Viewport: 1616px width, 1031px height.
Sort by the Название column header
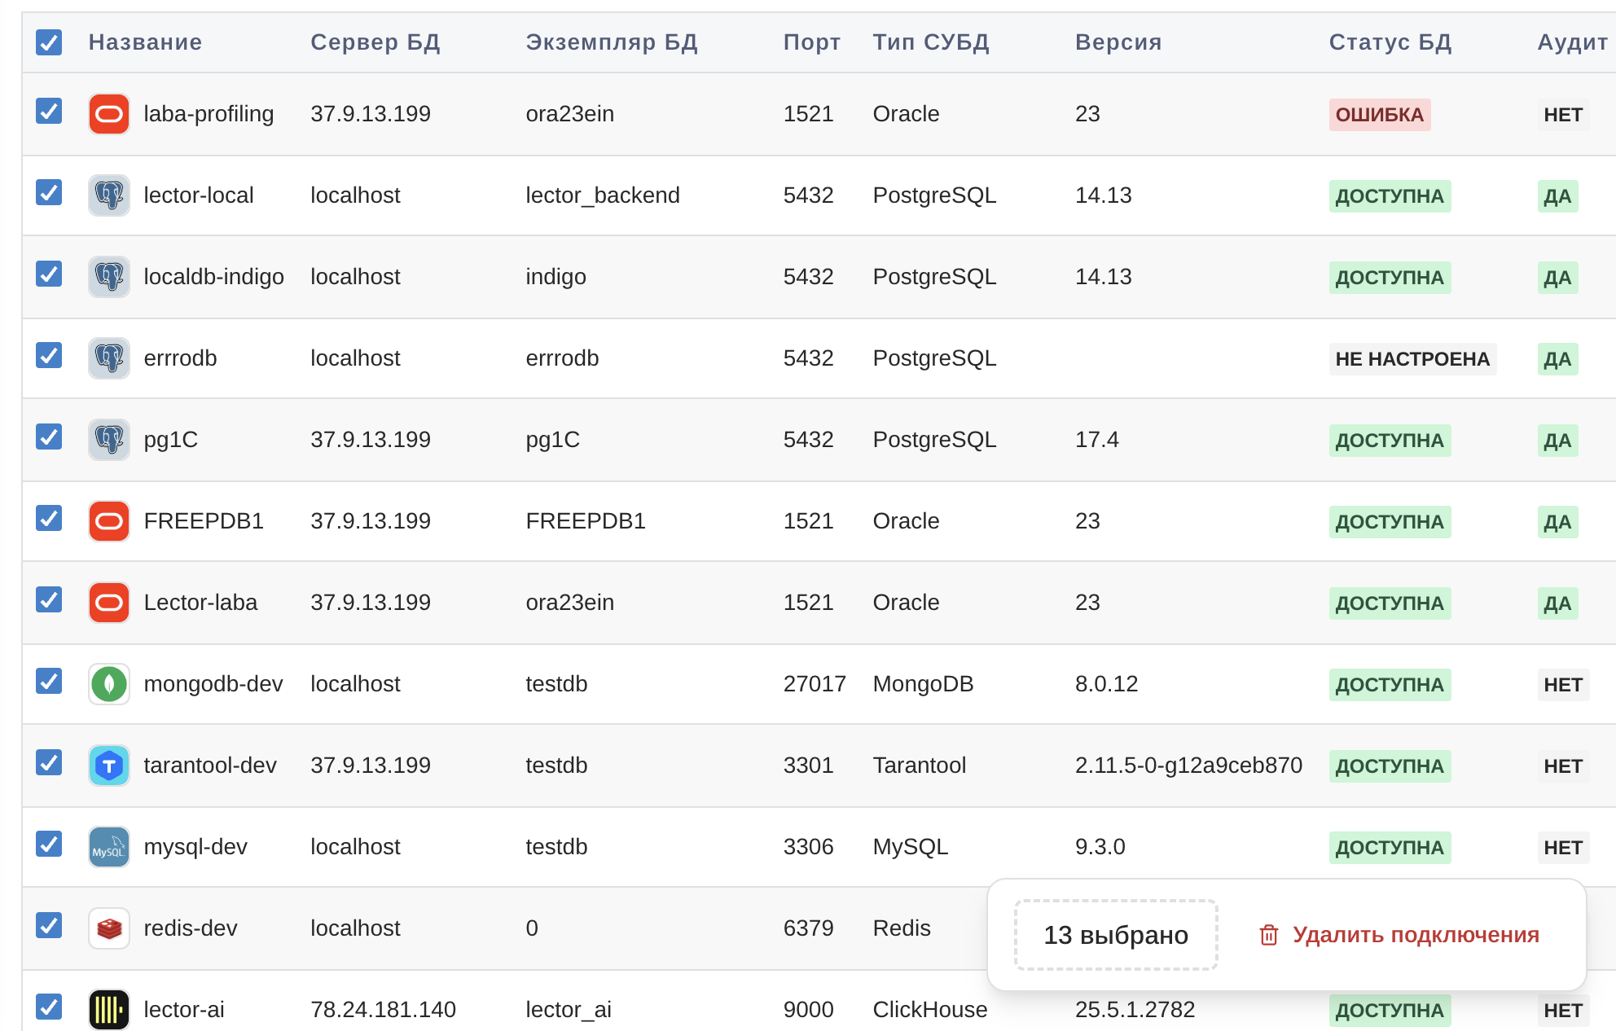pyautogui.click(x=145, y=42)
